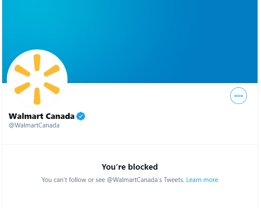
Task: Click the blue verified badge icon
Action: tap(81, 116)
